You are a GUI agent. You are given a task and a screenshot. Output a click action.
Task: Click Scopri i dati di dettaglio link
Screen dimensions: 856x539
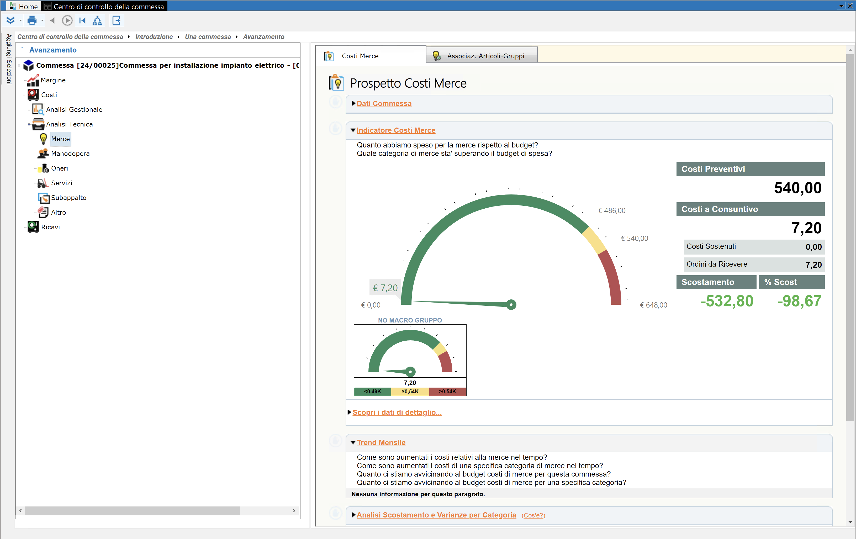pyautogui.click(x=397, y=413)
